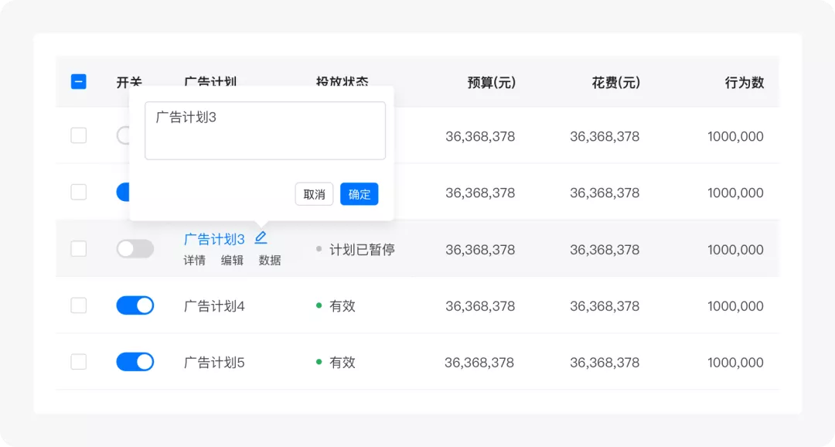Screen dimensions: 835x447
Task: Open the 详情 link under 广告计划3
Action: click(194, 261)
